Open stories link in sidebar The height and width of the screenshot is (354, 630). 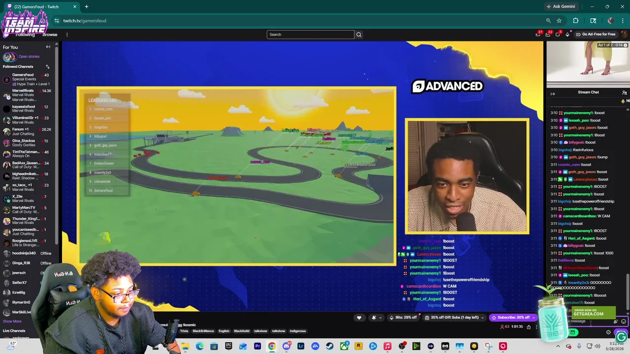[x=29, y=57]
